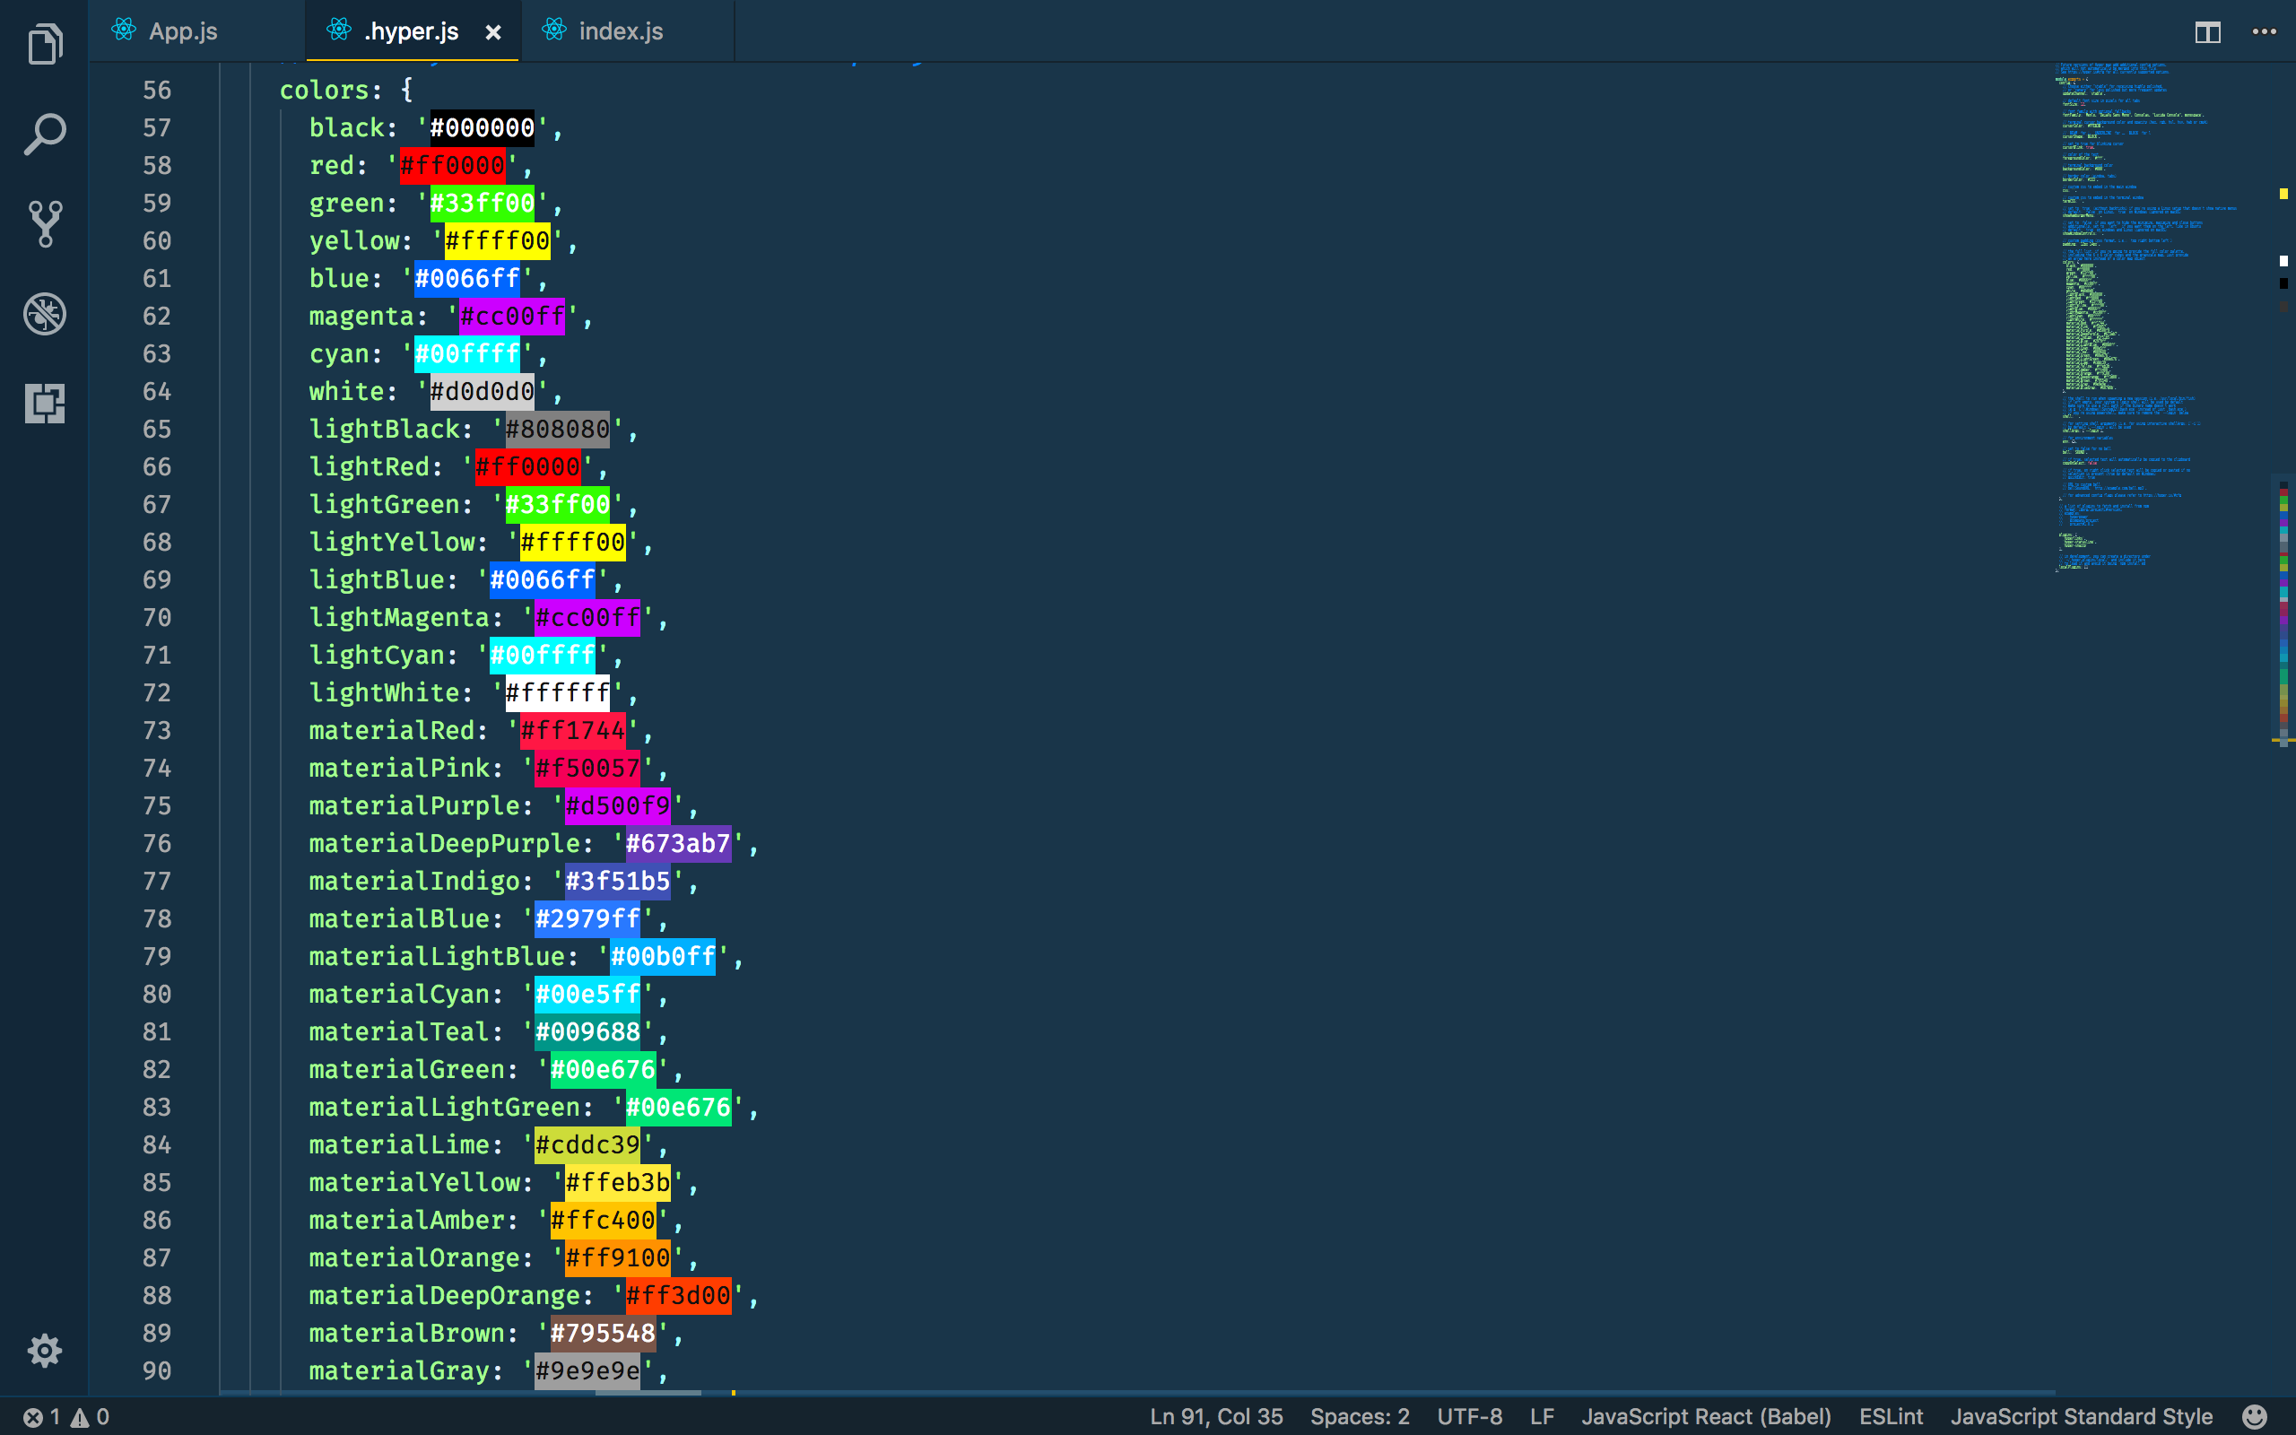Open the Search panel
This screenshot has width=2296, height=1435.
[x=44, y=133]
